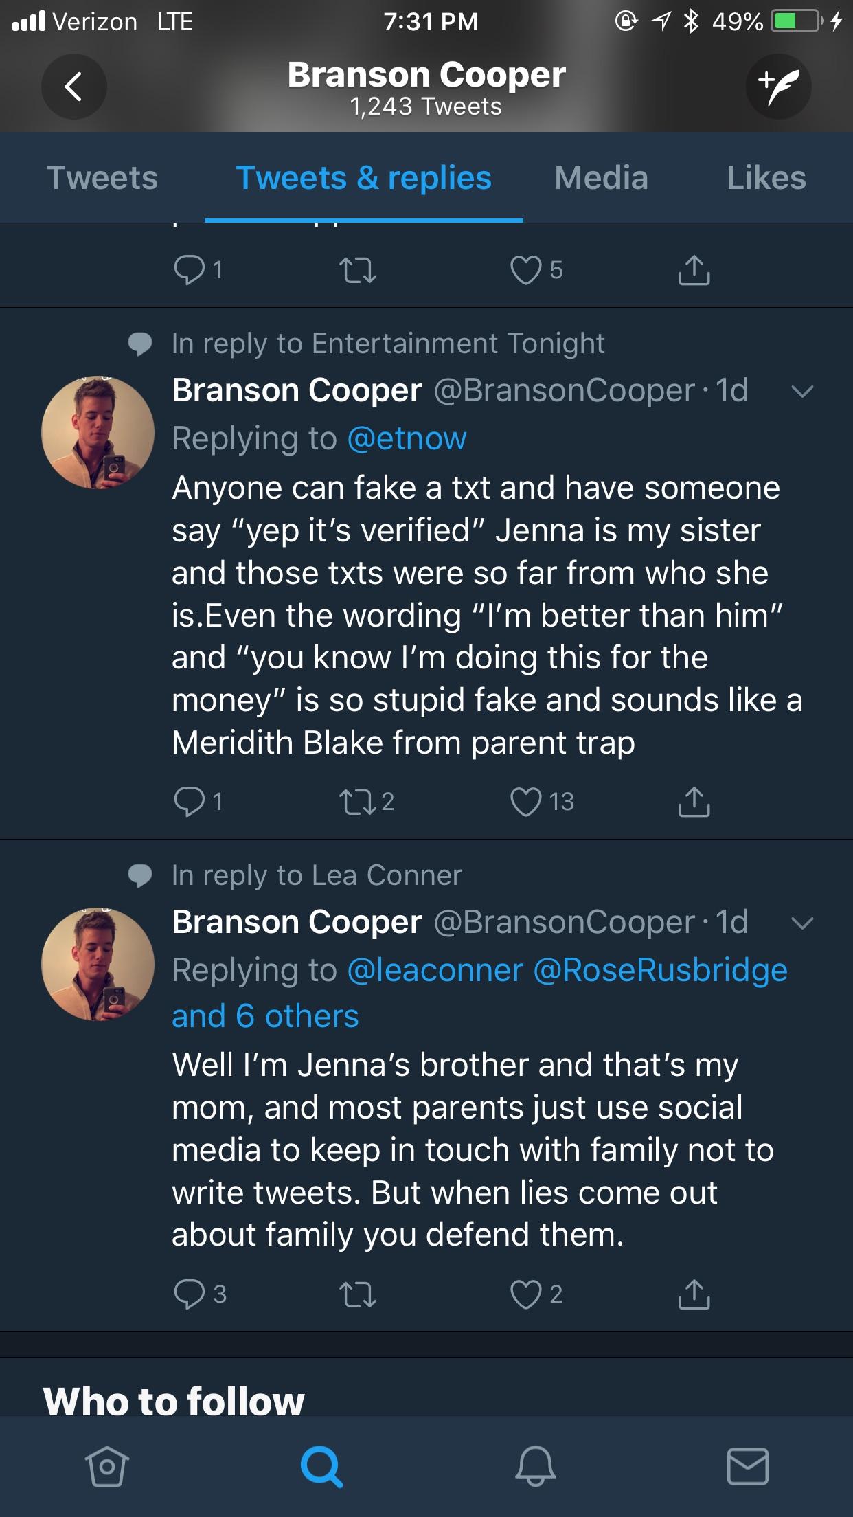Retweet the Entertainment Tonight reply tweet

pyautogui.click(x=358, y=802)
